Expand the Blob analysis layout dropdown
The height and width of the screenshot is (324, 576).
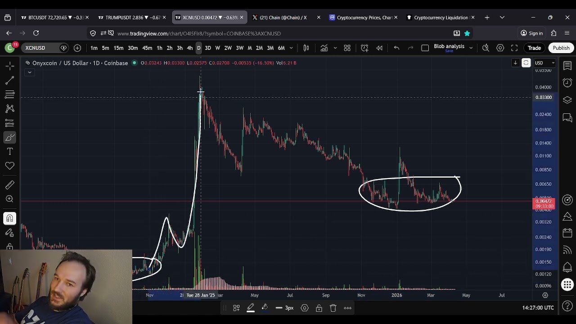click(471, 48)
